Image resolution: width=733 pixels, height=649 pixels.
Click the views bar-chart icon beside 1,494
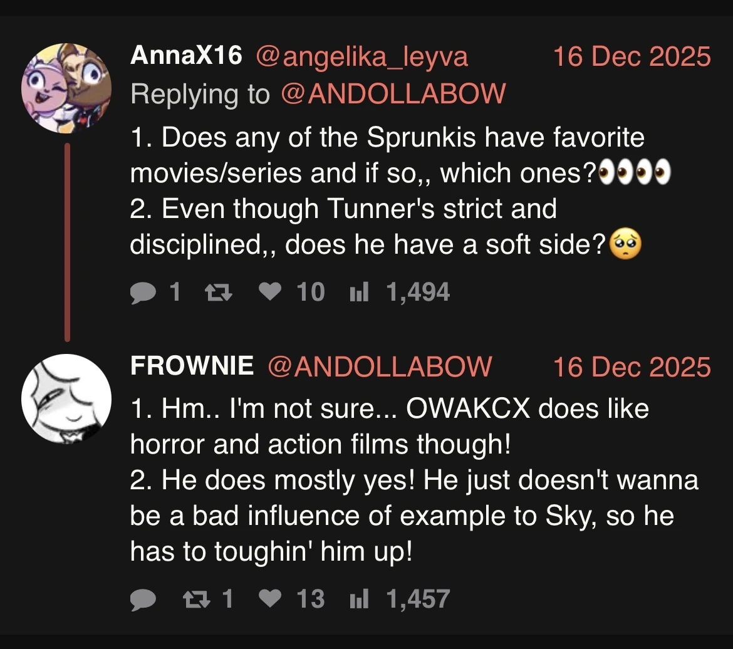[x=360, y=292]
